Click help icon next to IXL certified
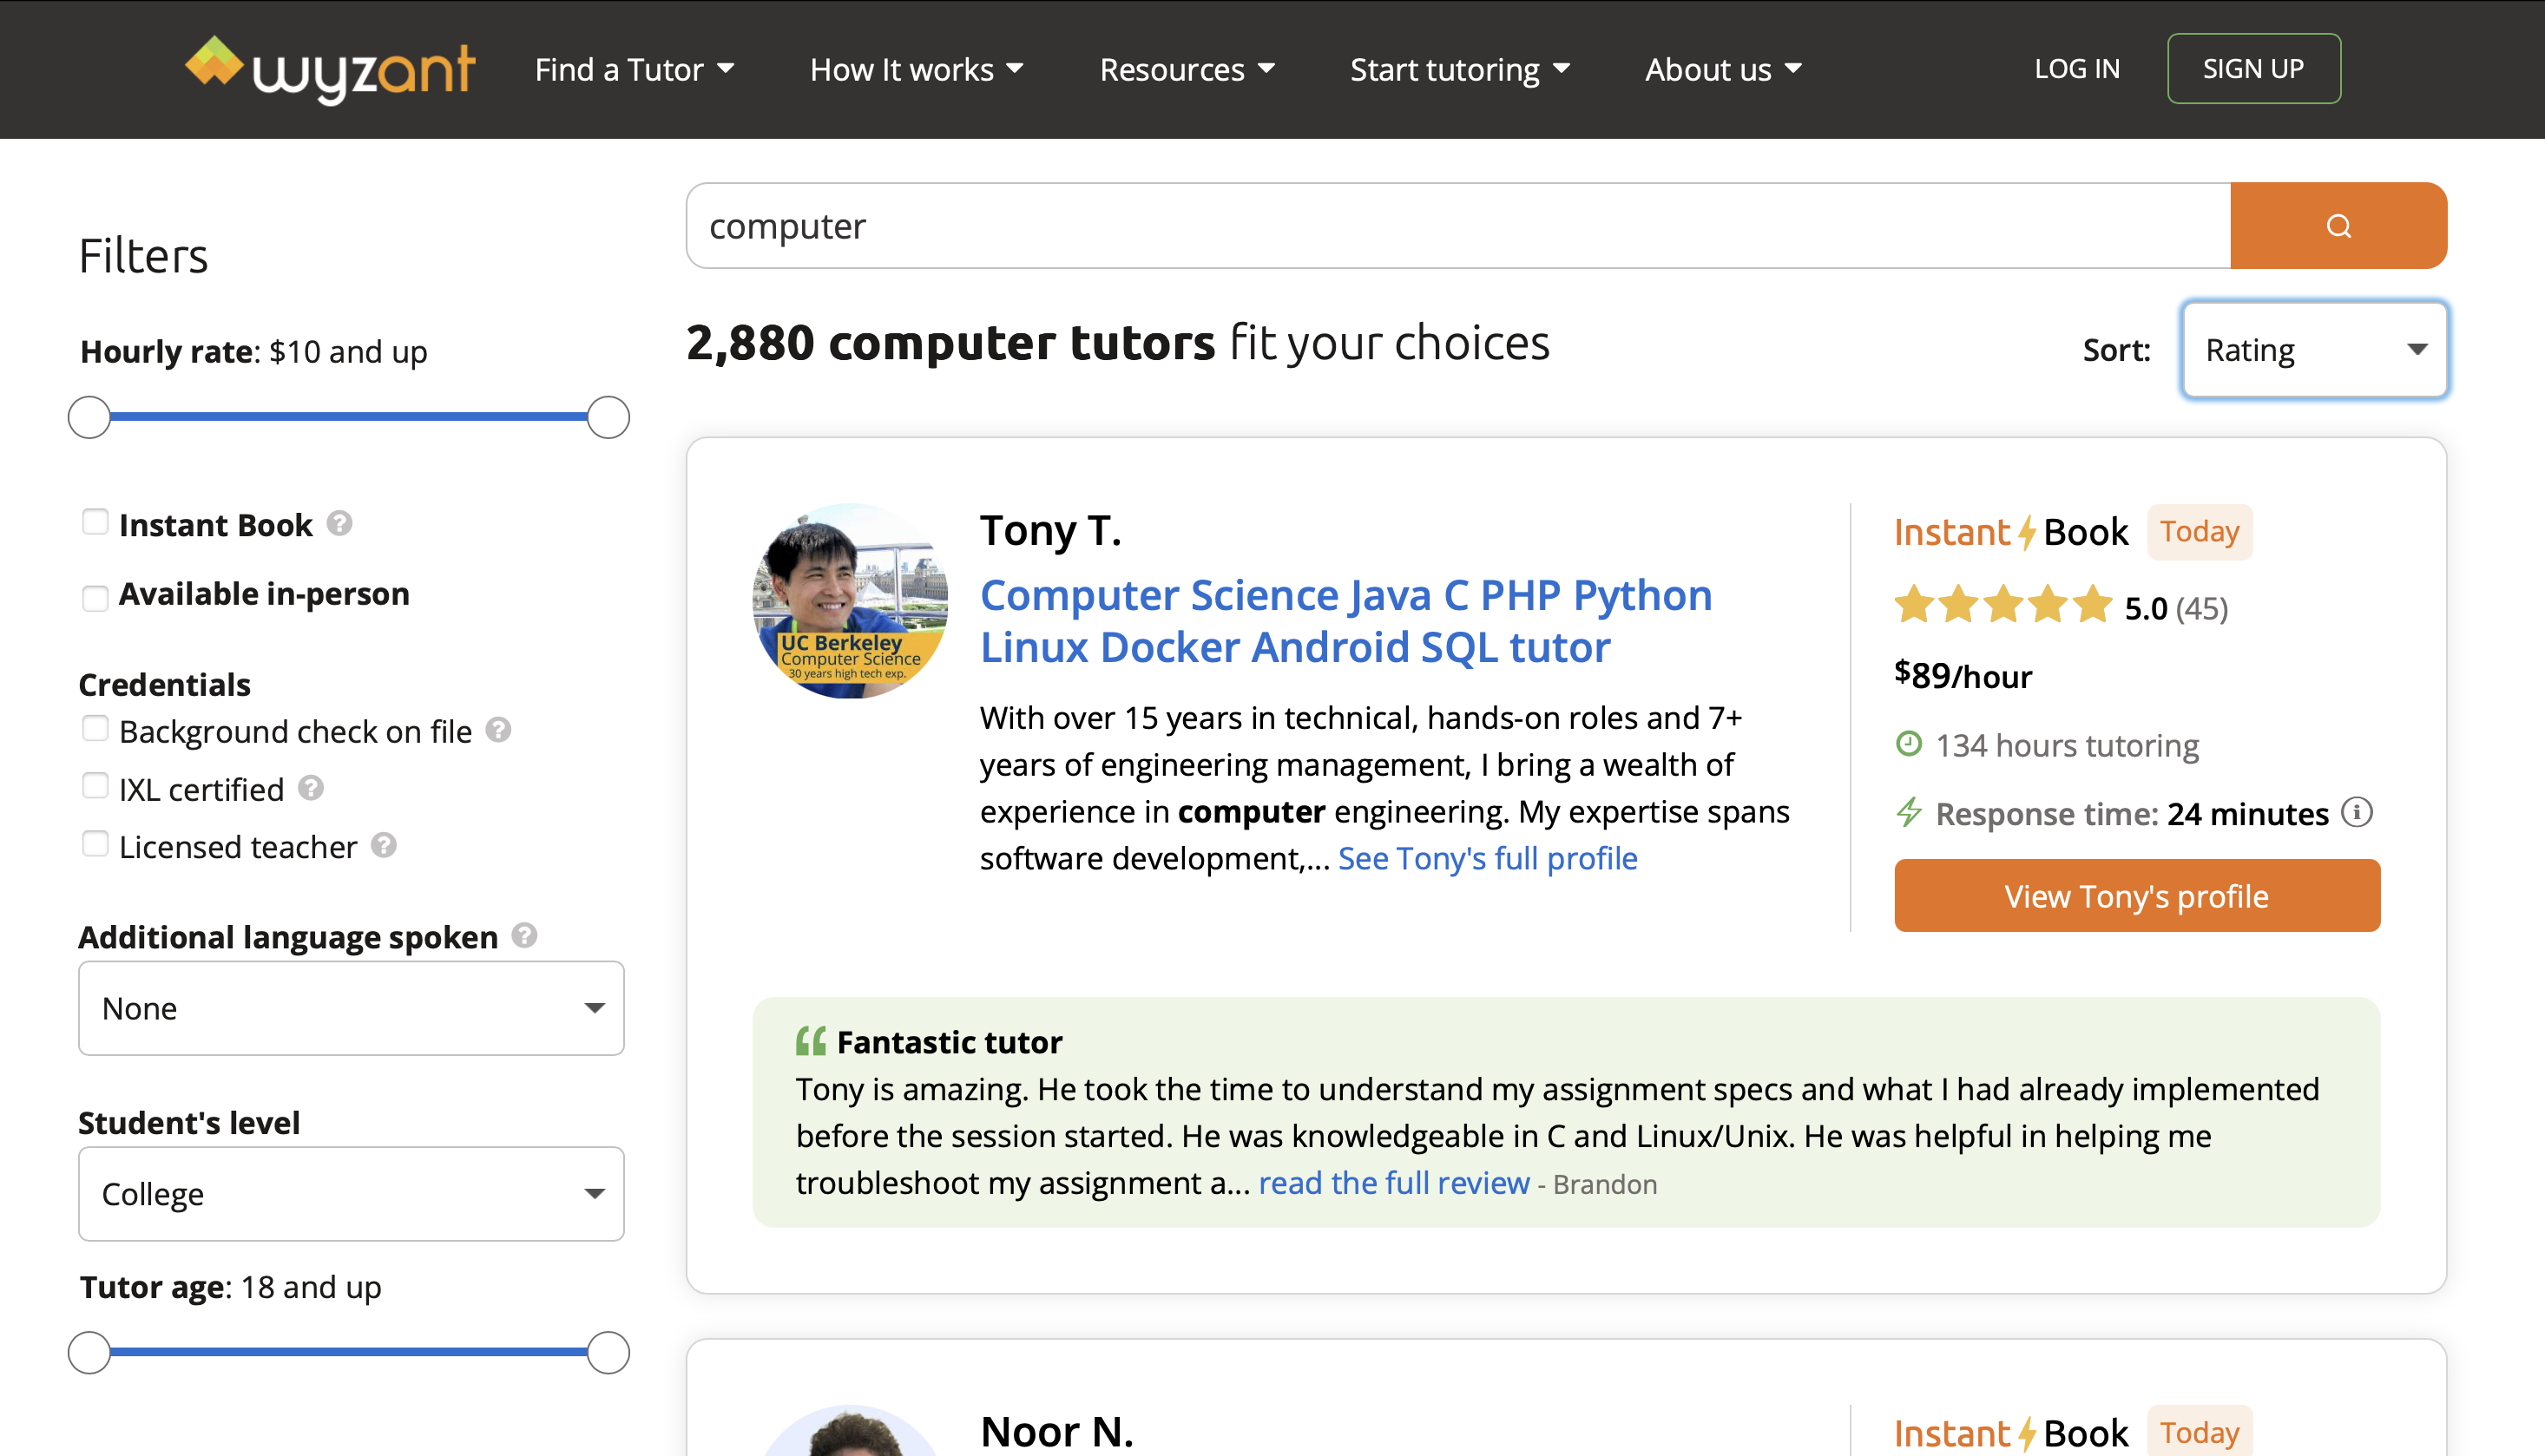The width and height of the screenshot is (2545, 1456). 311,788
